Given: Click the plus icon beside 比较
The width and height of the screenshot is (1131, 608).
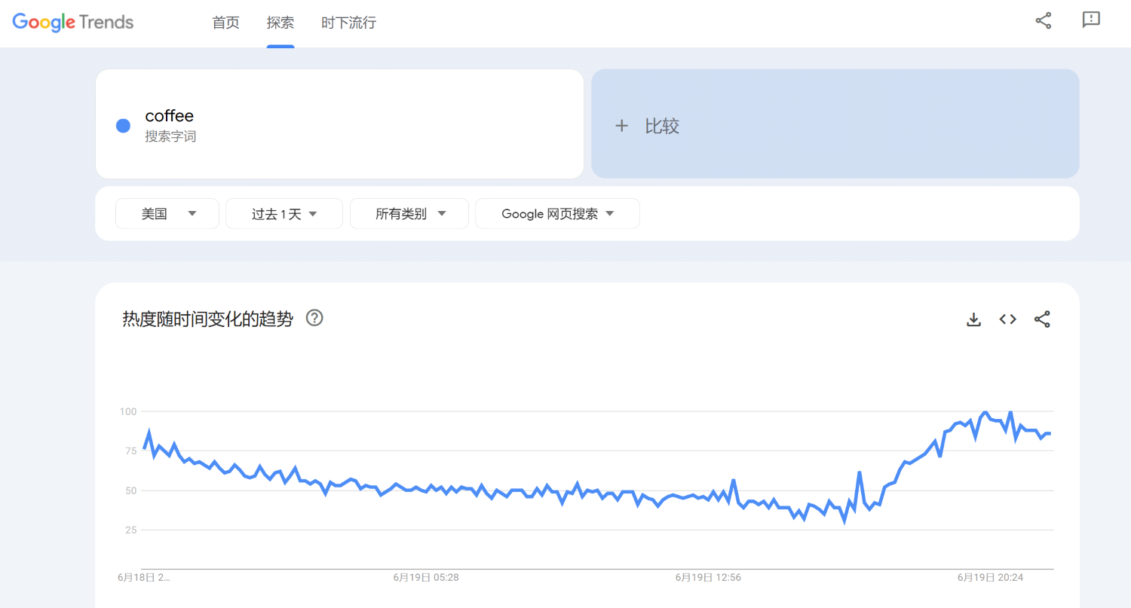Looking at the screenshot, I should (621, 126).
